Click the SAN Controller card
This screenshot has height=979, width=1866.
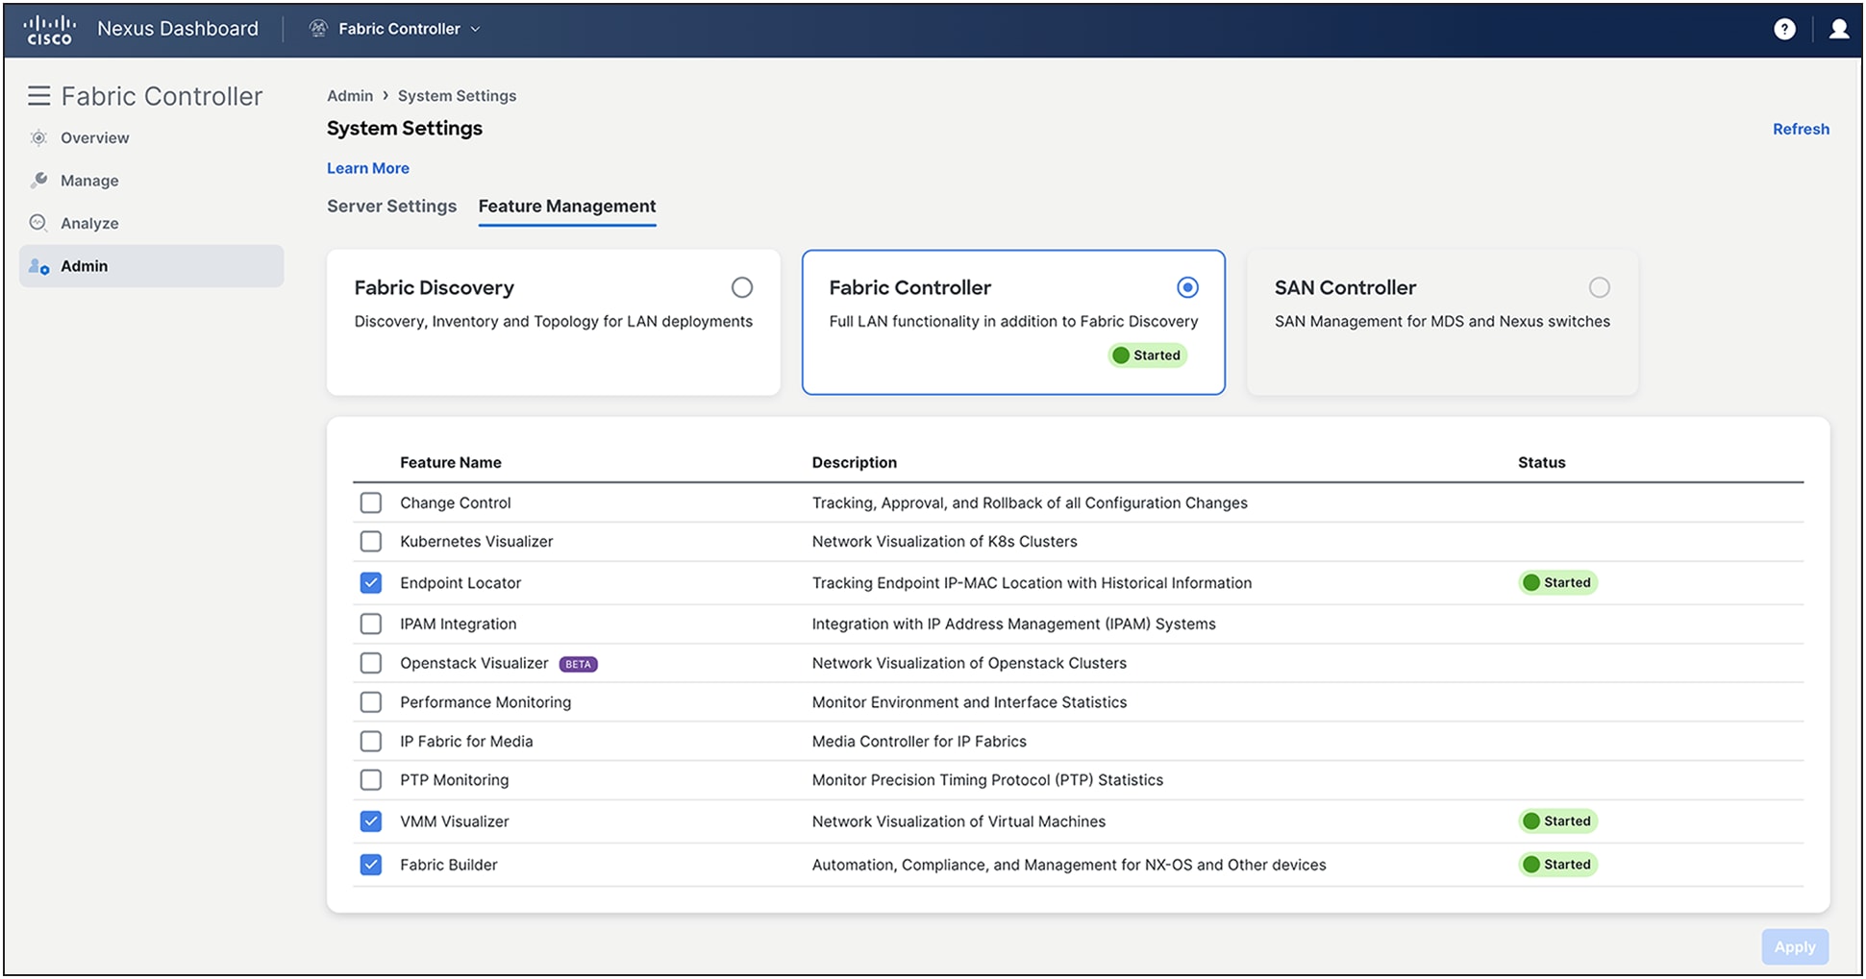coord(1442,322)
